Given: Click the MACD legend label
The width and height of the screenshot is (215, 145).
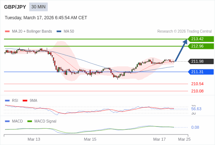Looking at the screenshot, I should pos(17,121).
